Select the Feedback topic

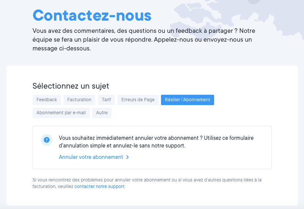point(47,100)
